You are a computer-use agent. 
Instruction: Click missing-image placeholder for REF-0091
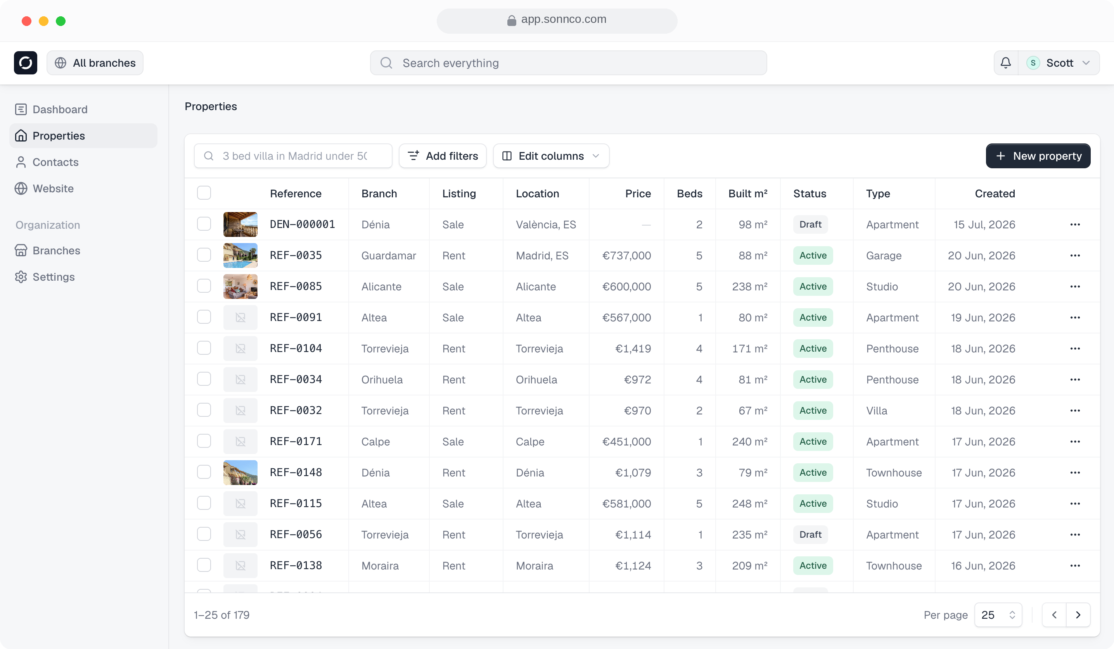point(240,318)
